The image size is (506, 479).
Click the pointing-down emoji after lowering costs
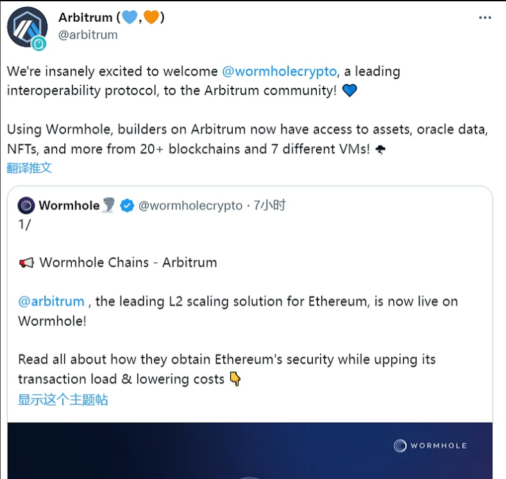click(235, 380)
